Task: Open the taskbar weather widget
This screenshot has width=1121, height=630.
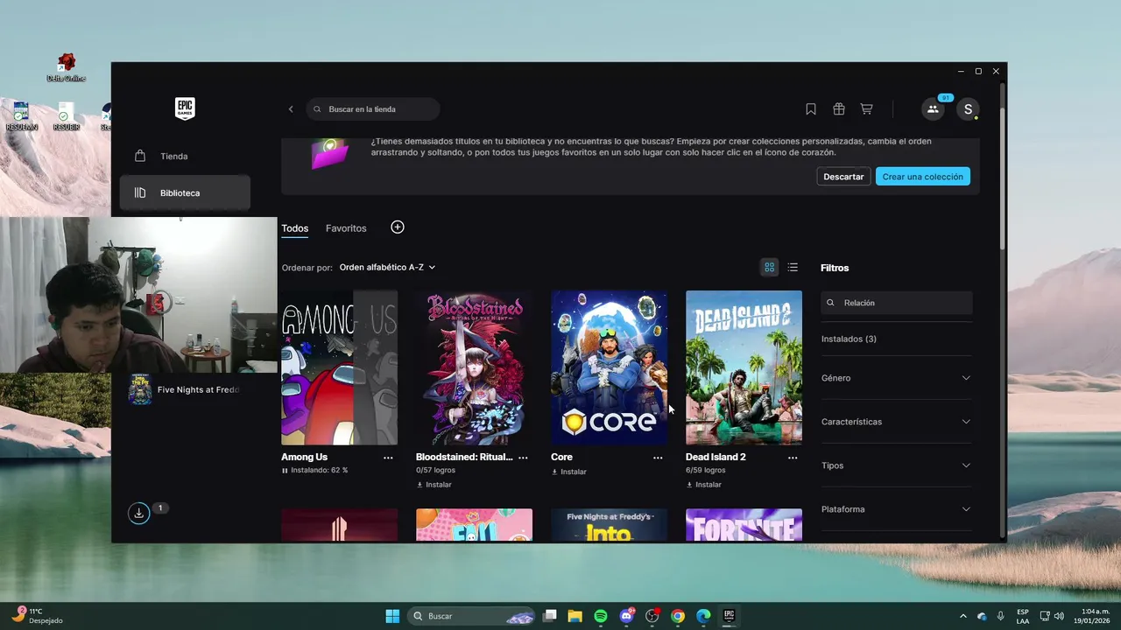Action: 38,616
